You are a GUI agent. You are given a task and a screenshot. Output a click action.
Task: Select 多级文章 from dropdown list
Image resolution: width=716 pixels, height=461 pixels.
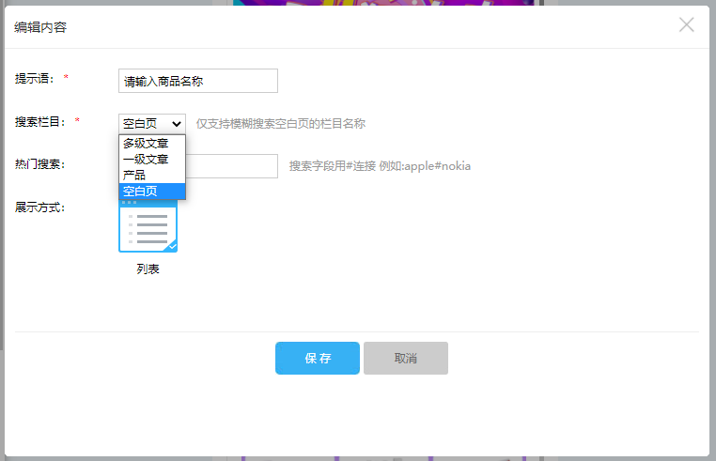tap(152, 144)
